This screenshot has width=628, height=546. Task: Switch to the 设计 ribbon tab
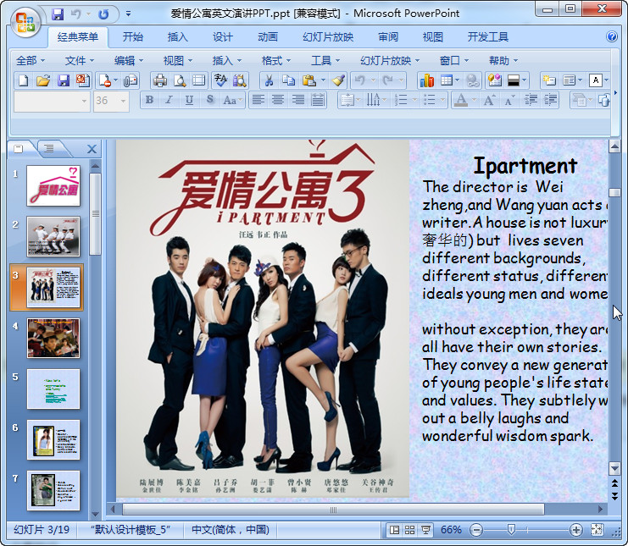[x=222, y=37]
